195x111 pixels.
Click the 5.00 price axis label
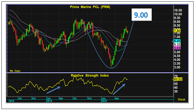tap(177, 52)
